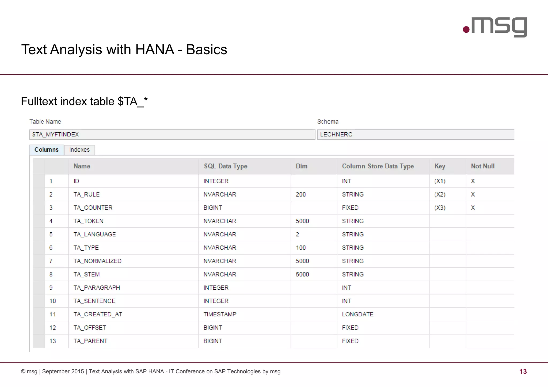Click the msg logo
Screen dimensions: 548x387
pos(495,27)
